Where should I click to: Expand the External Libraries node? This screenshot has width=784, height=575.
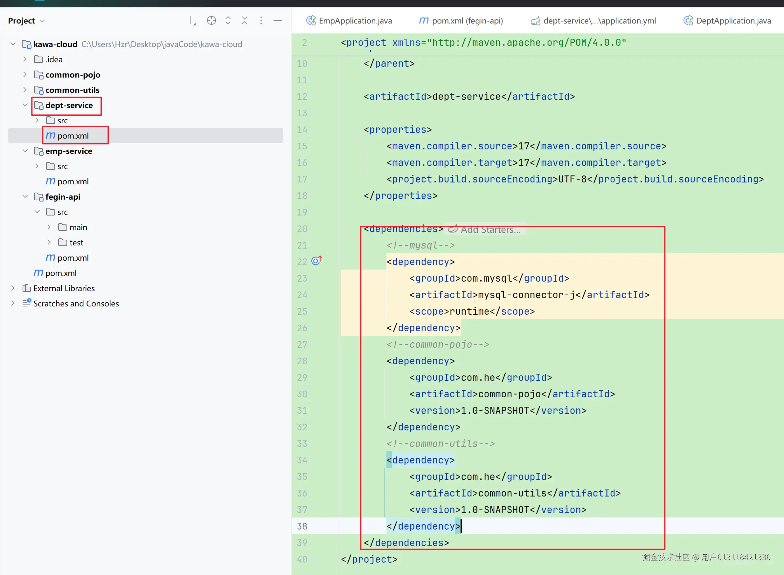(x=13, y=288)
